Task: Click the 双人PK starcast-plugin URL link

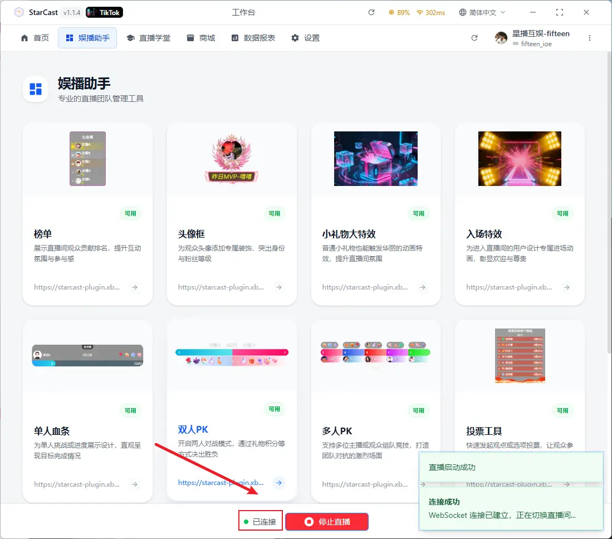Action: click(x=221, y=483)
